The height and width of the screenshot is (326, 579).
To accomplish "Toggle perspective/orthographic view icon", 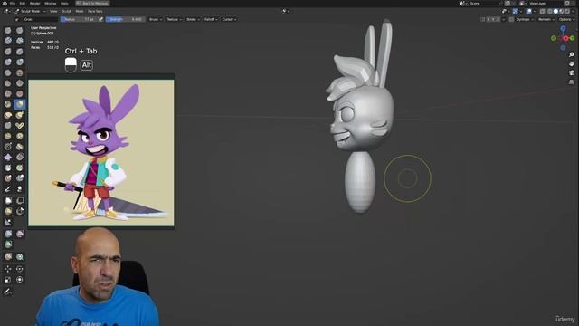I will click(x=571, y=81).
